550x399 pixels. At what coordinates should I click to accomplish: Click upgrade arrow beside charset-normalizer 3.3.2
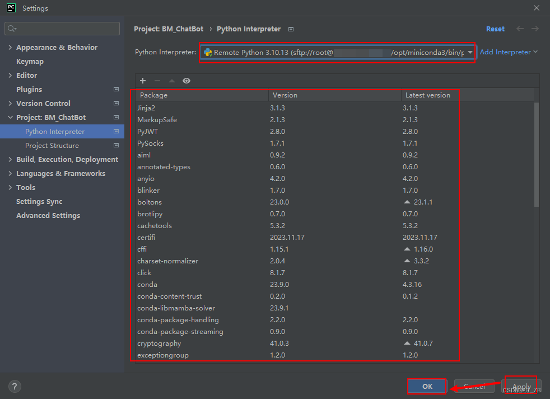tap(407, 261)
